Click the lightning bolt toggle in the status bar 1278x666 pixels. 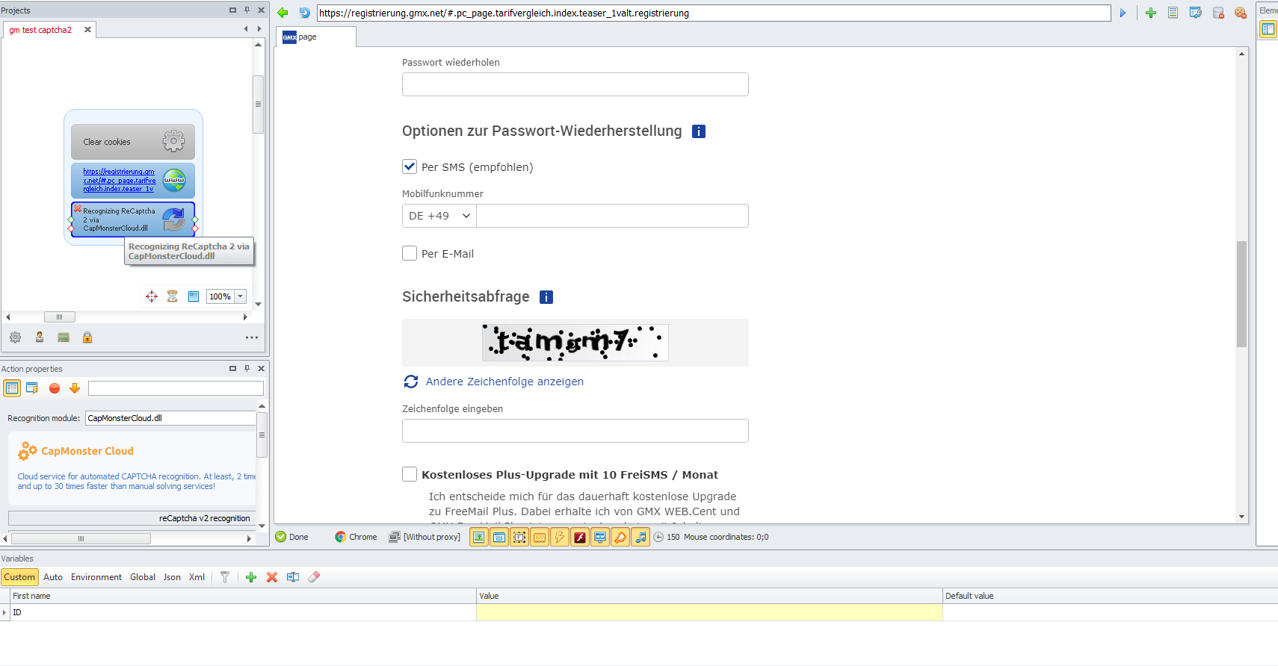560,537
